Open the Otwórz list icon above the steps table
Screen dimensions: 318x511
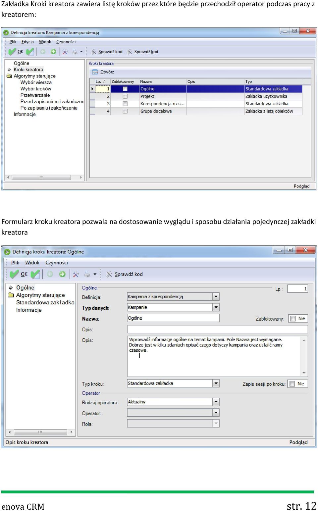tap(95, 72)
